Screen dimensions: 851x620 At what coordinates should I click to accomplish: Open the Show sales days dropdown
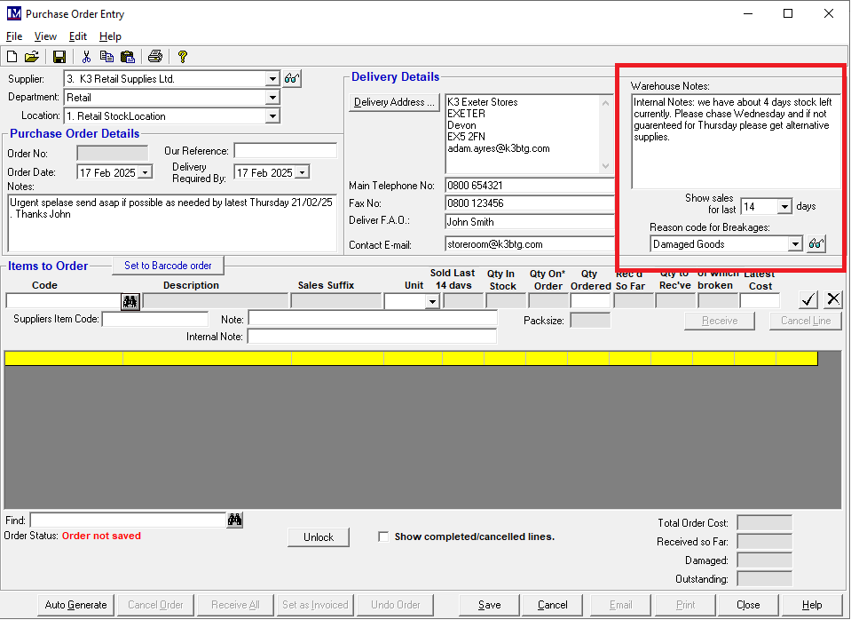[784, 207]
